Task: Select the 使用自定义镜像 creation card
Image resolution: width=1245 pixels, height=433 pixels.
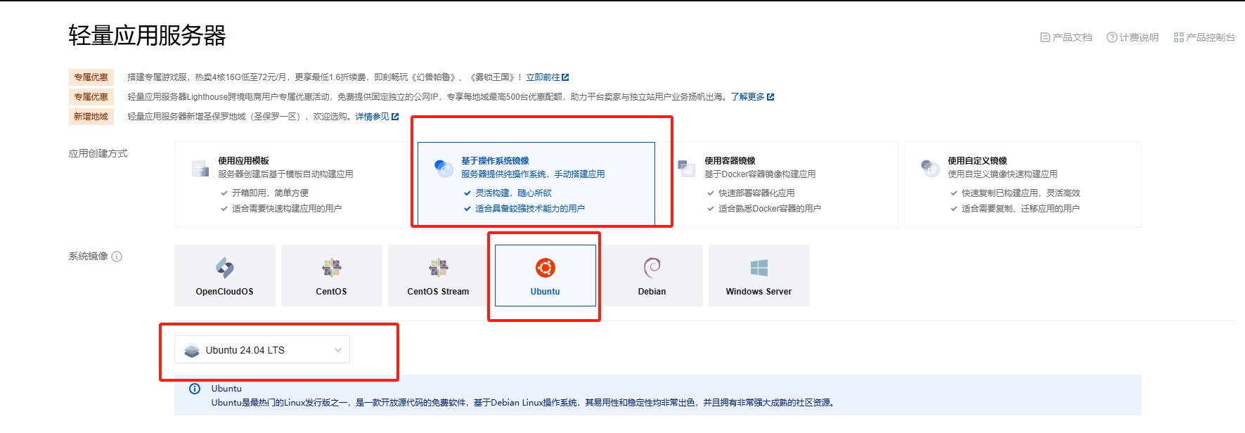Action: tap(1023, 185)
